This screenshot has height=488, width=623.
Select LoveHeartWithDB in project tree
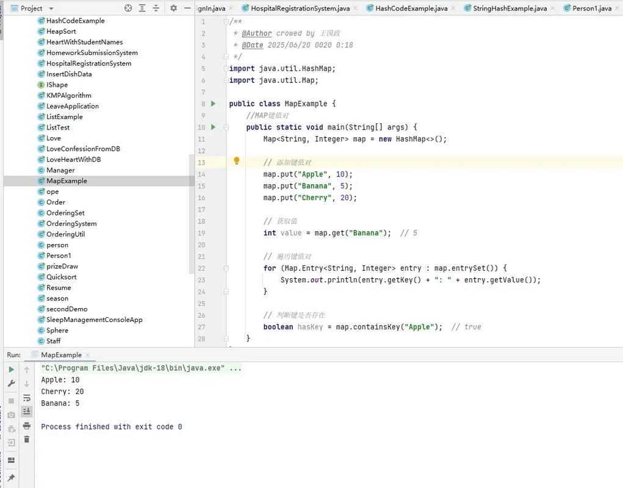[x=73, y=160]
